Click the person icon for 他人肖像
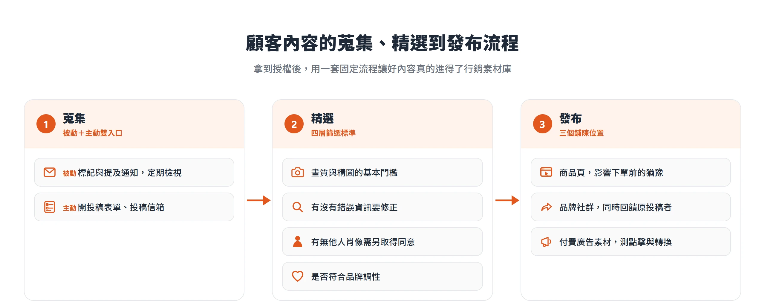Screen dimensions: 765x308 [x=298, y=242]
